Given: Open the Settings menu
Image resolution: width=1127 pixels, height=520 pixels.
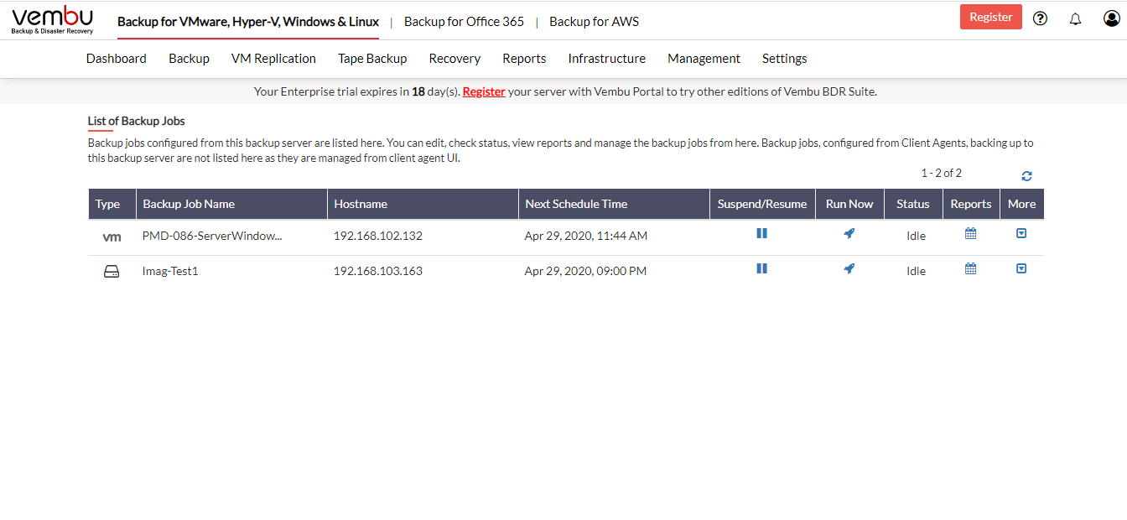Looking at the screenshot, I should pyautogui.click(x=785, y=59).
